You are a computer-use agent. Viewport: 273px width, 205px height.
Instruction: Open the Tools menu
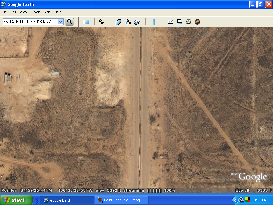[36, 12]
